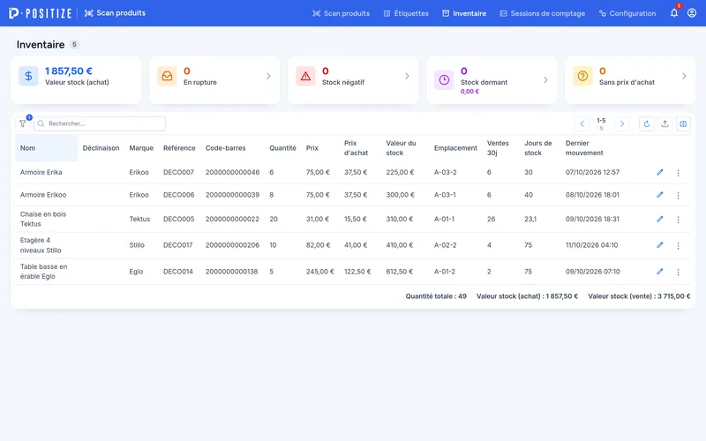Sort by the Jours de stock header
Viewport: 706px width, 441px height.
pyautogui.click(x=538, y=148)
